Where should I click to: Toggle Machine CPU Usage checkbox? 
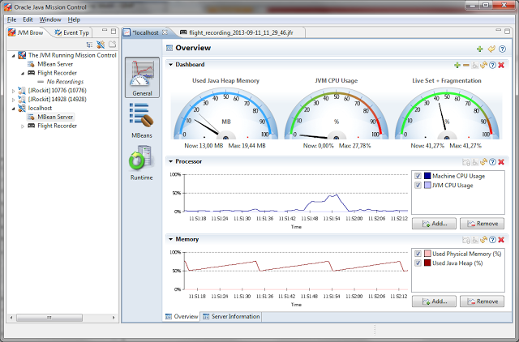(x=418, y=176)
